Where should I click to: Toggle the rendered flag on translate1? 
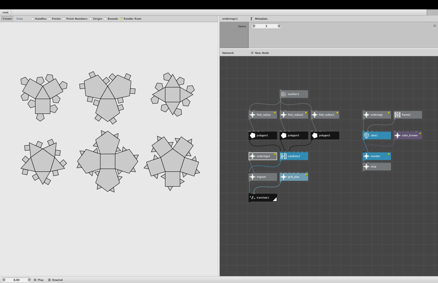275,199
